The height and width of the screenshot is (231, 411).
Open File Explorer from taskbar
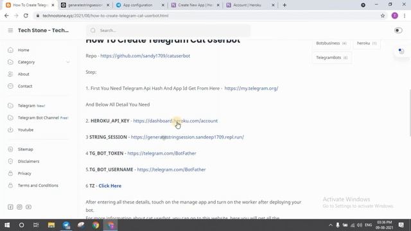point(51,225)
